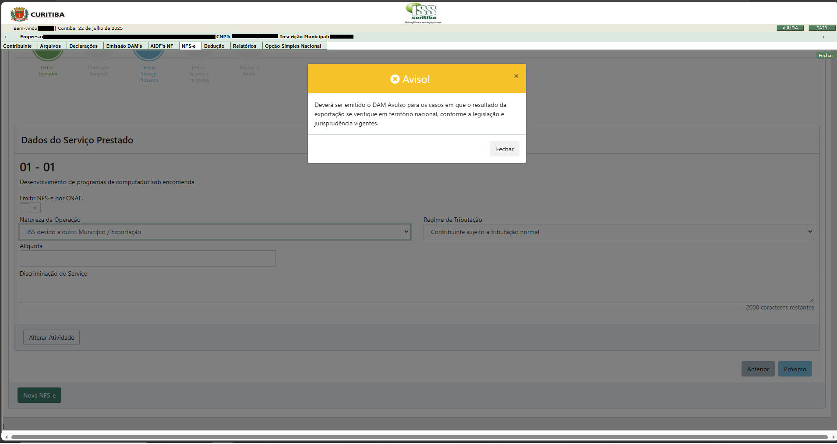Toggle the Emitir NFS-e por CNAE switch
The image size is (837, 444).
(30, 208)
